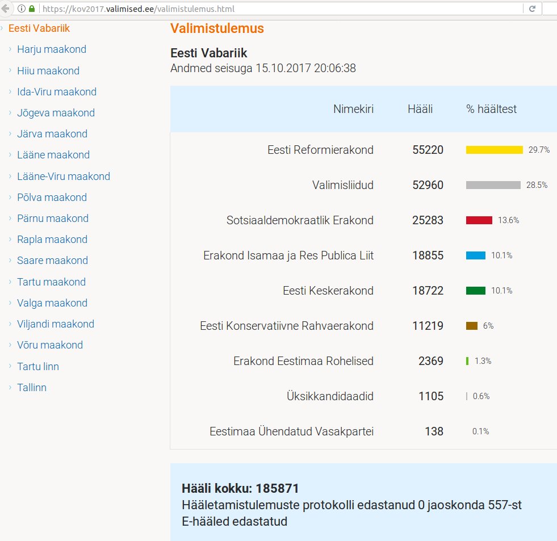Click Erakond Isamaa ja Res Publica Liit
Viewport: 557px width, 541px height.
(288, 255)
